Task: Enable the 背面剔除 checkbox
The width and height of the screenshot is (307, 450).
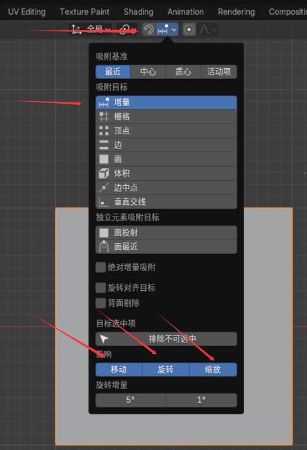Action: click(x=100, y=303)
